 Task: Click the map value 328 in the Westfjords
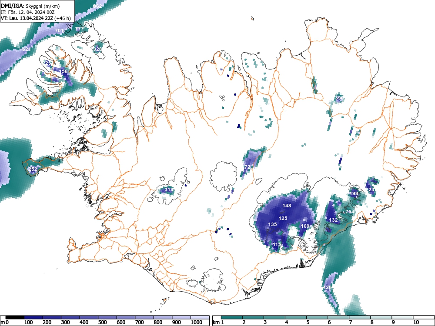click(97, 49)
